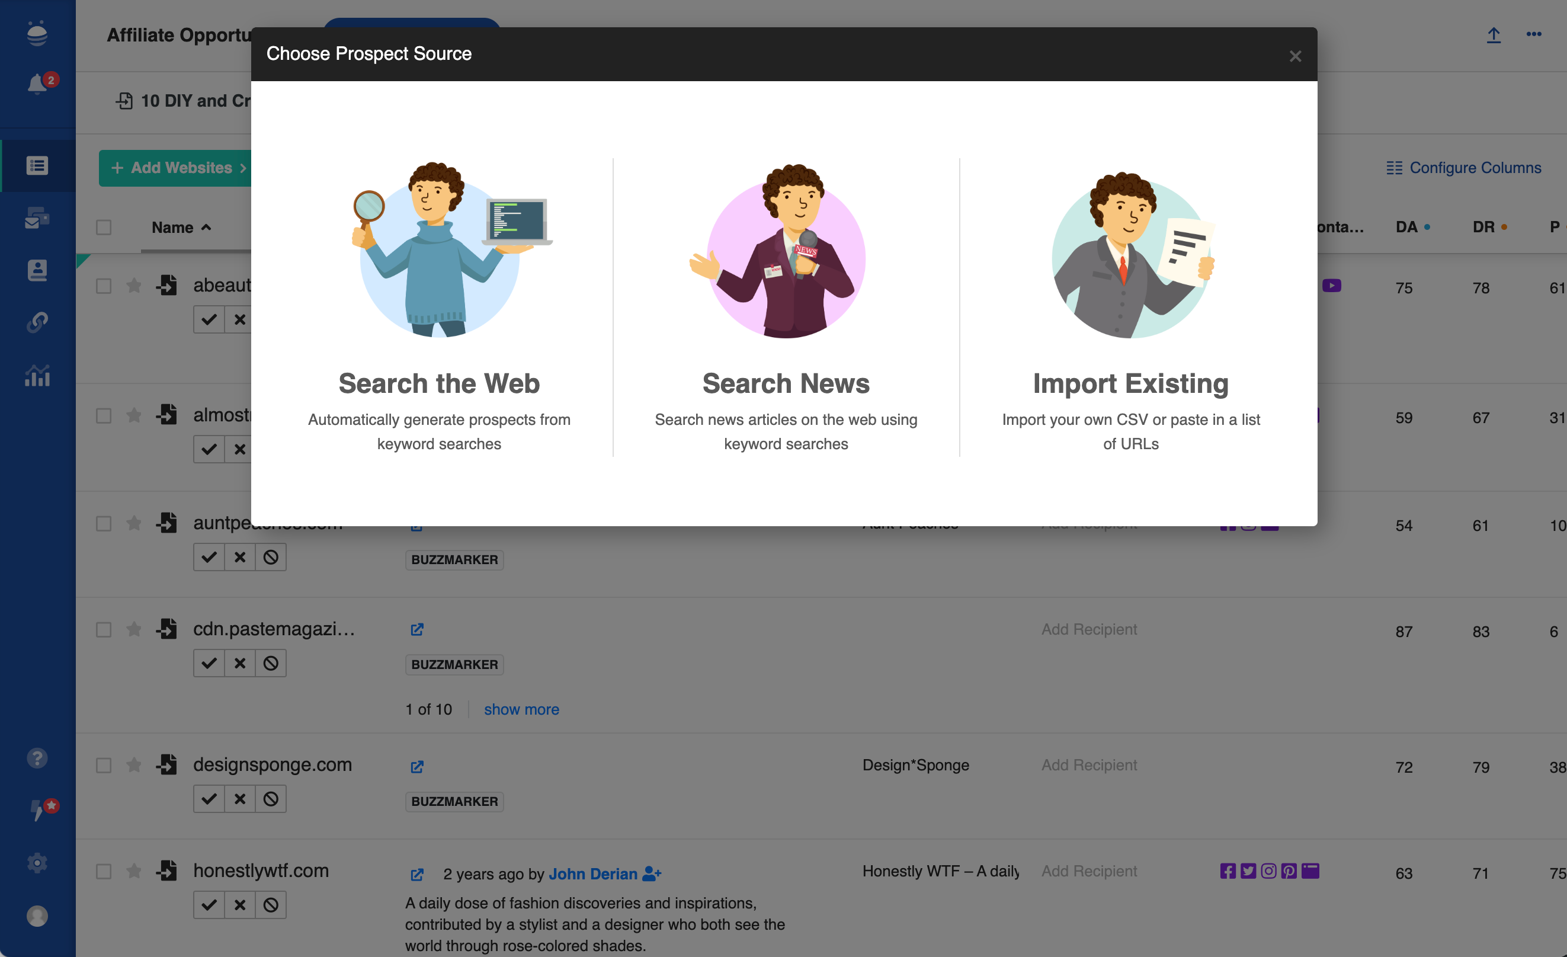The height and width of the screenshot is (957, 1567).
Task: Check the honestlywtf.com row checkbox
Action: pos(104,871)
